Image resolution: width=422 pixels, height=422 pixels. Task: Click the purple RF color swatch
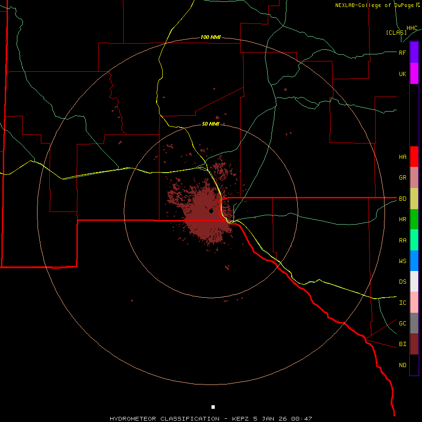(x=414, y=53)
